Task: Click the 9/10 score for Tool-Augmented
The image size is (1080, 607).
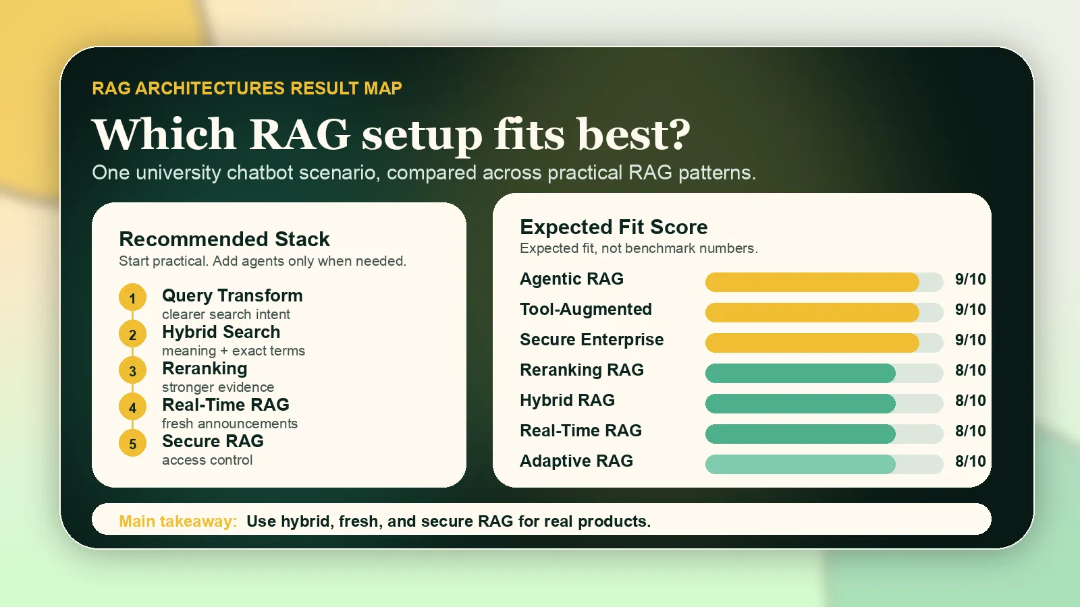Action: pos(971,310)
